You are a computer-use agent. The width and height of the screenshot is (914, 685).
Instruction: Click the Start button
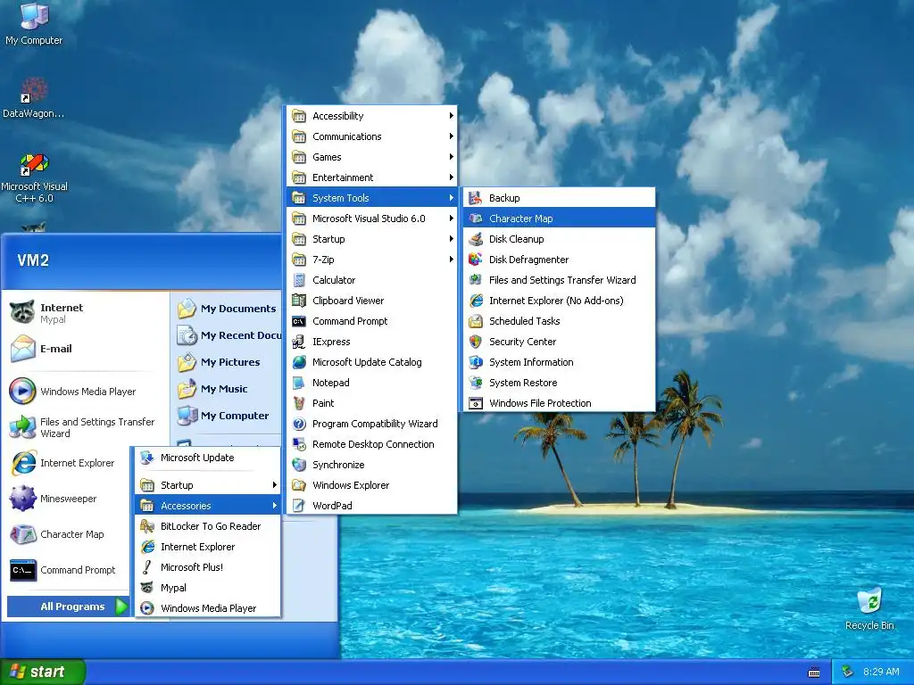(x=42, y=672)
